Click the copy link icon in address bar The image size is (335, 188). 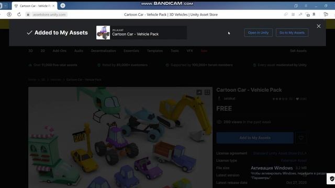point(286,15)
